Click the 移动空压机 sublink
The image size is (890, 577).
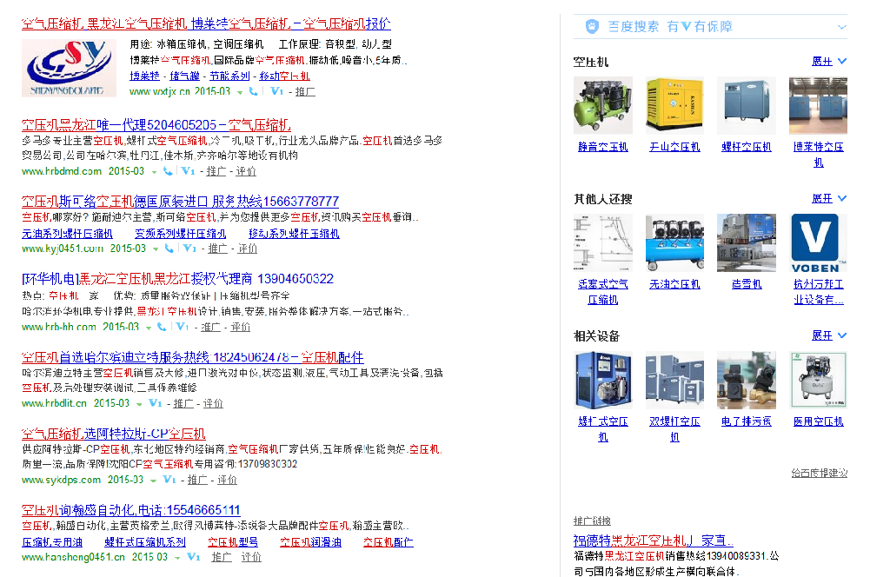(285, 76)
